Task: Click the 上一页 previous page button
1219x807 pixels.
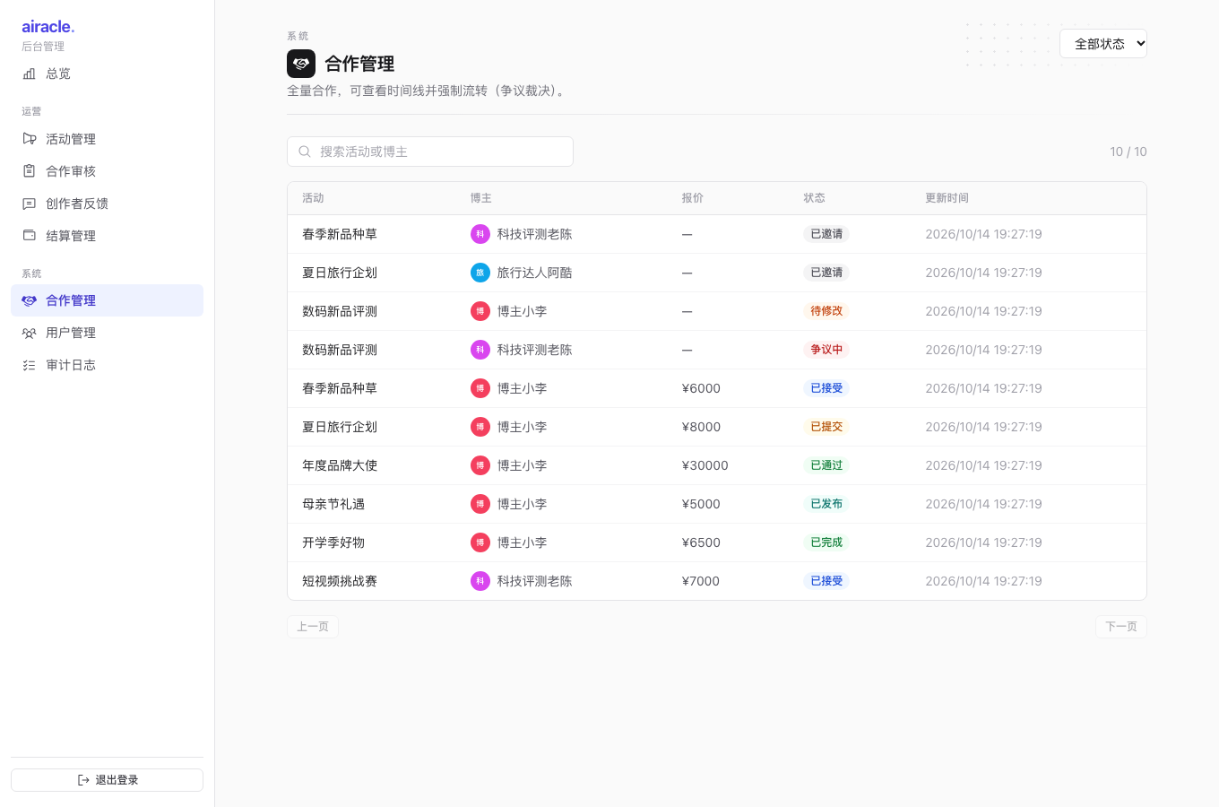Action: coord(313,627)
